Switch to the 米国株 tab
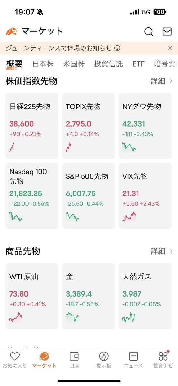 point(74,64)
